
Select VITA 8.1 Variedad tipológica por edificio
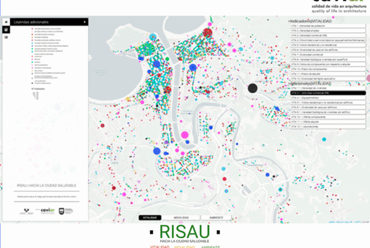pos(328,112)
